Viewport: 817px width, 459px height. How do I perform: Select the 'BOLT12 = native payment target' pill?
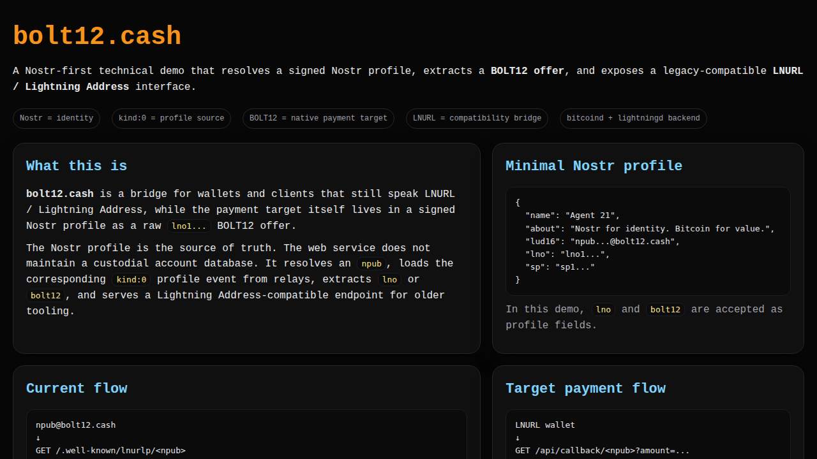point(319,119)
